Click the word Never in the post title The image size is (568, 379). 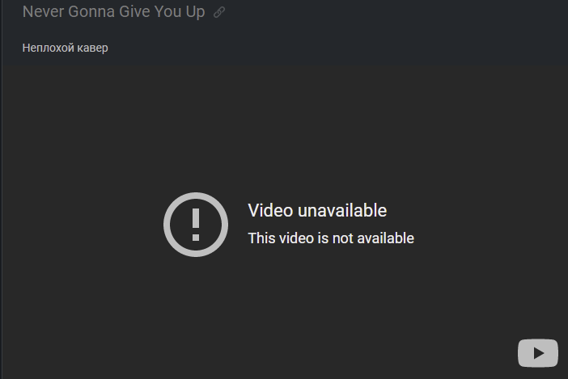(44, 11)
